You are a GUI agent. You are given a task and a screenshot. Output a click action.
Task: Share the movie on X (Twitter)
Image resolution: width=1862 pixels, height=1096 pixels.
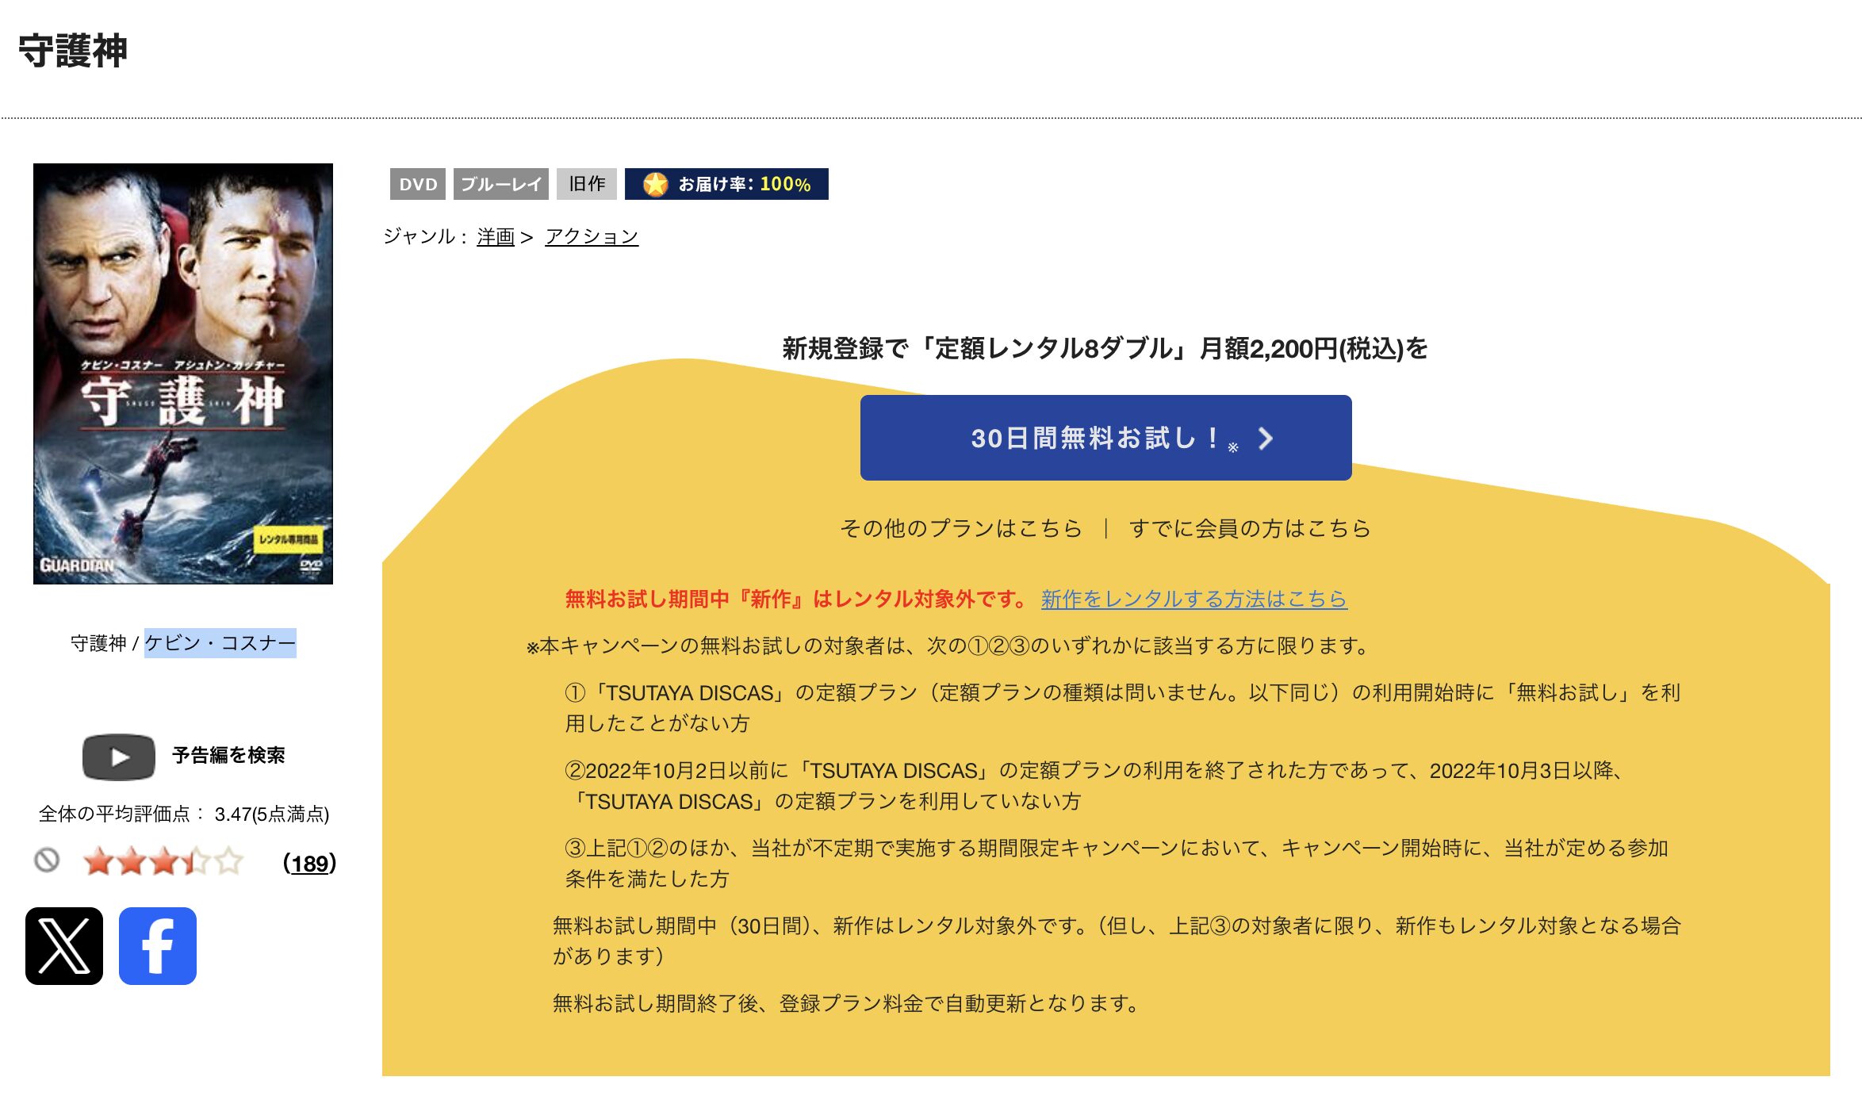64,945
